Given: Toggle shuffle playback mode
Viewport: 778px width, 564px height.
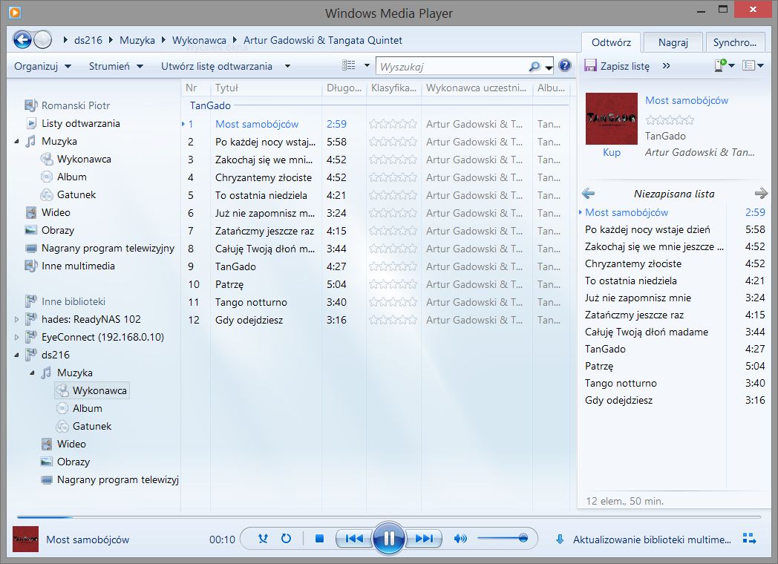Looking at the screenshot, I should coord(263,538).
